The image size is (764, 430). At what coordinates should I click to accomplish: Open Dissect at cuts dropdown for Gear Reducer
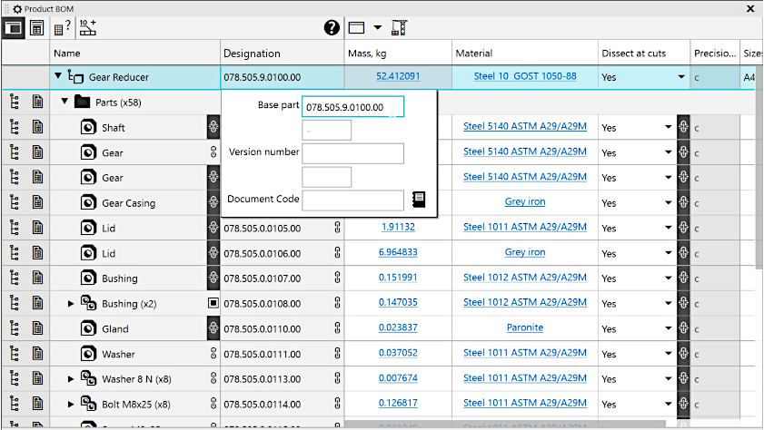click(680, 77)
